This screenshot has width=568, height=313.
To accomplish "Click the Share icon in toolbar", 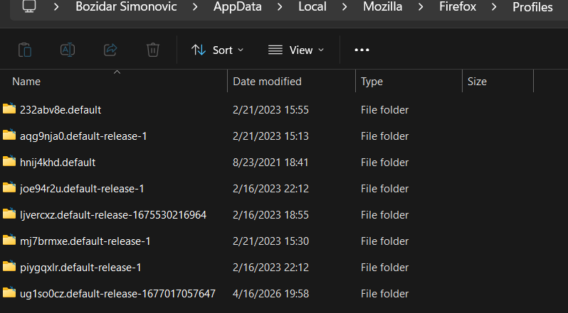I will click(110, 50).
